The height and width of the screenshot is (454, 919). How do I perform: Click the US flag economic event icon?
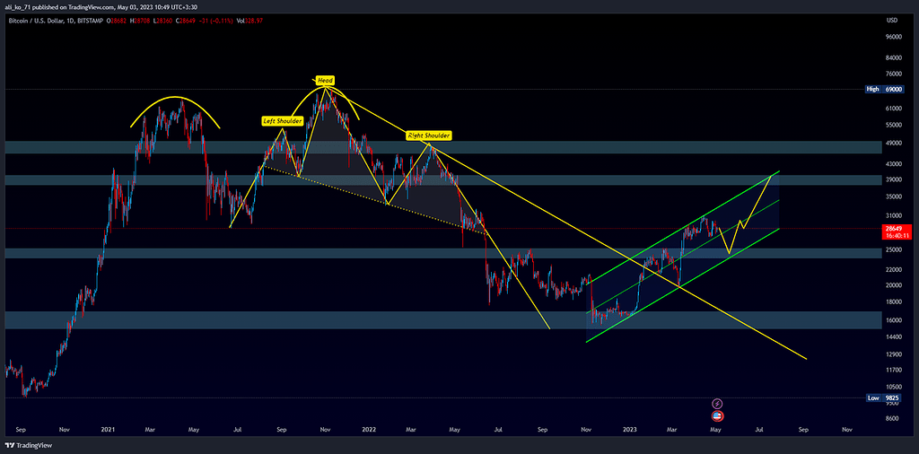pyautogui.click(x=717, y=416)
